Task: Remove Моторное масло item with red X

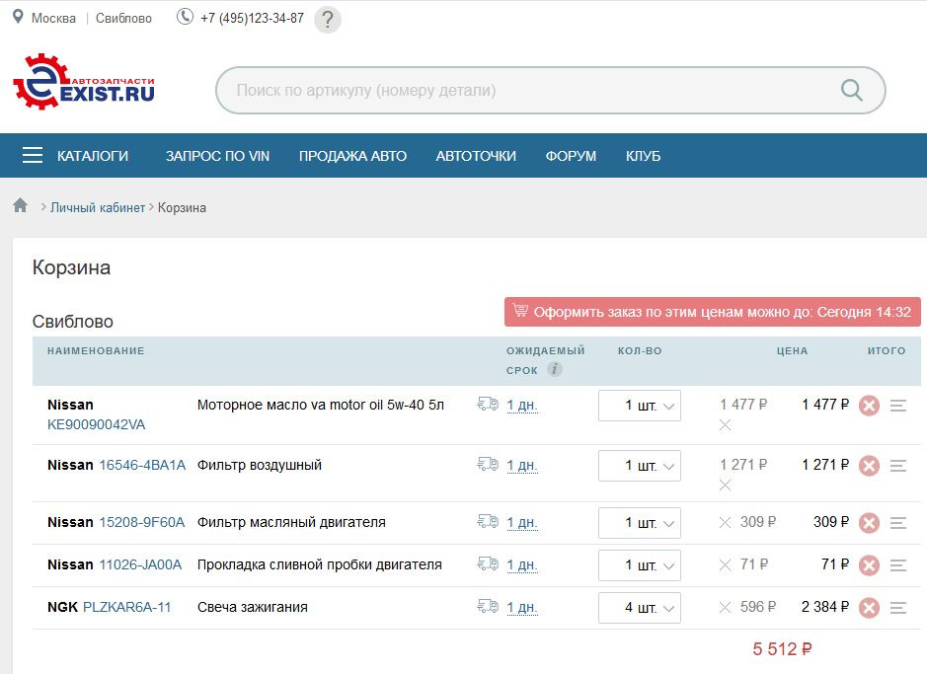Action: pos(869,406)
